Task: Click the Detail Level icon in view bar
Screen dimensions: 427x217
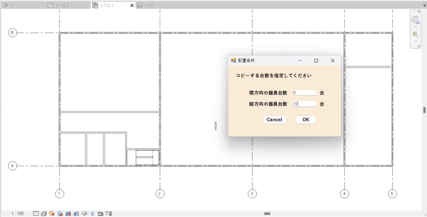Action: tap(36, 213)
